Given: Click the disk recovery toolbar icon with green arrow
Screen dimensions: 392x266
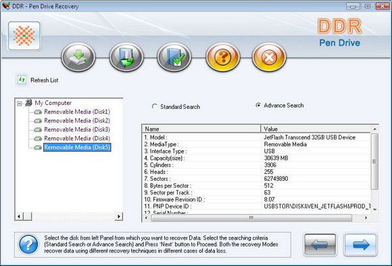Looking at the screenshot, I should [78, 57].
